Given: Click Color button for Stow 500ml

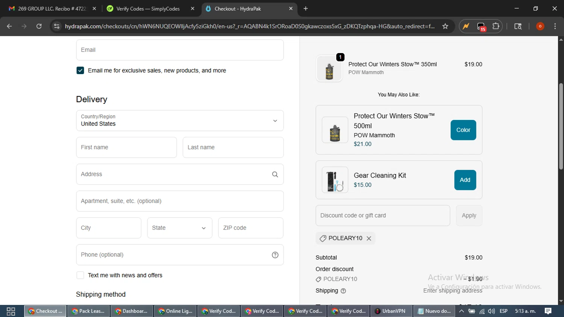Looking at the screenshot, I should pos(463,130).
